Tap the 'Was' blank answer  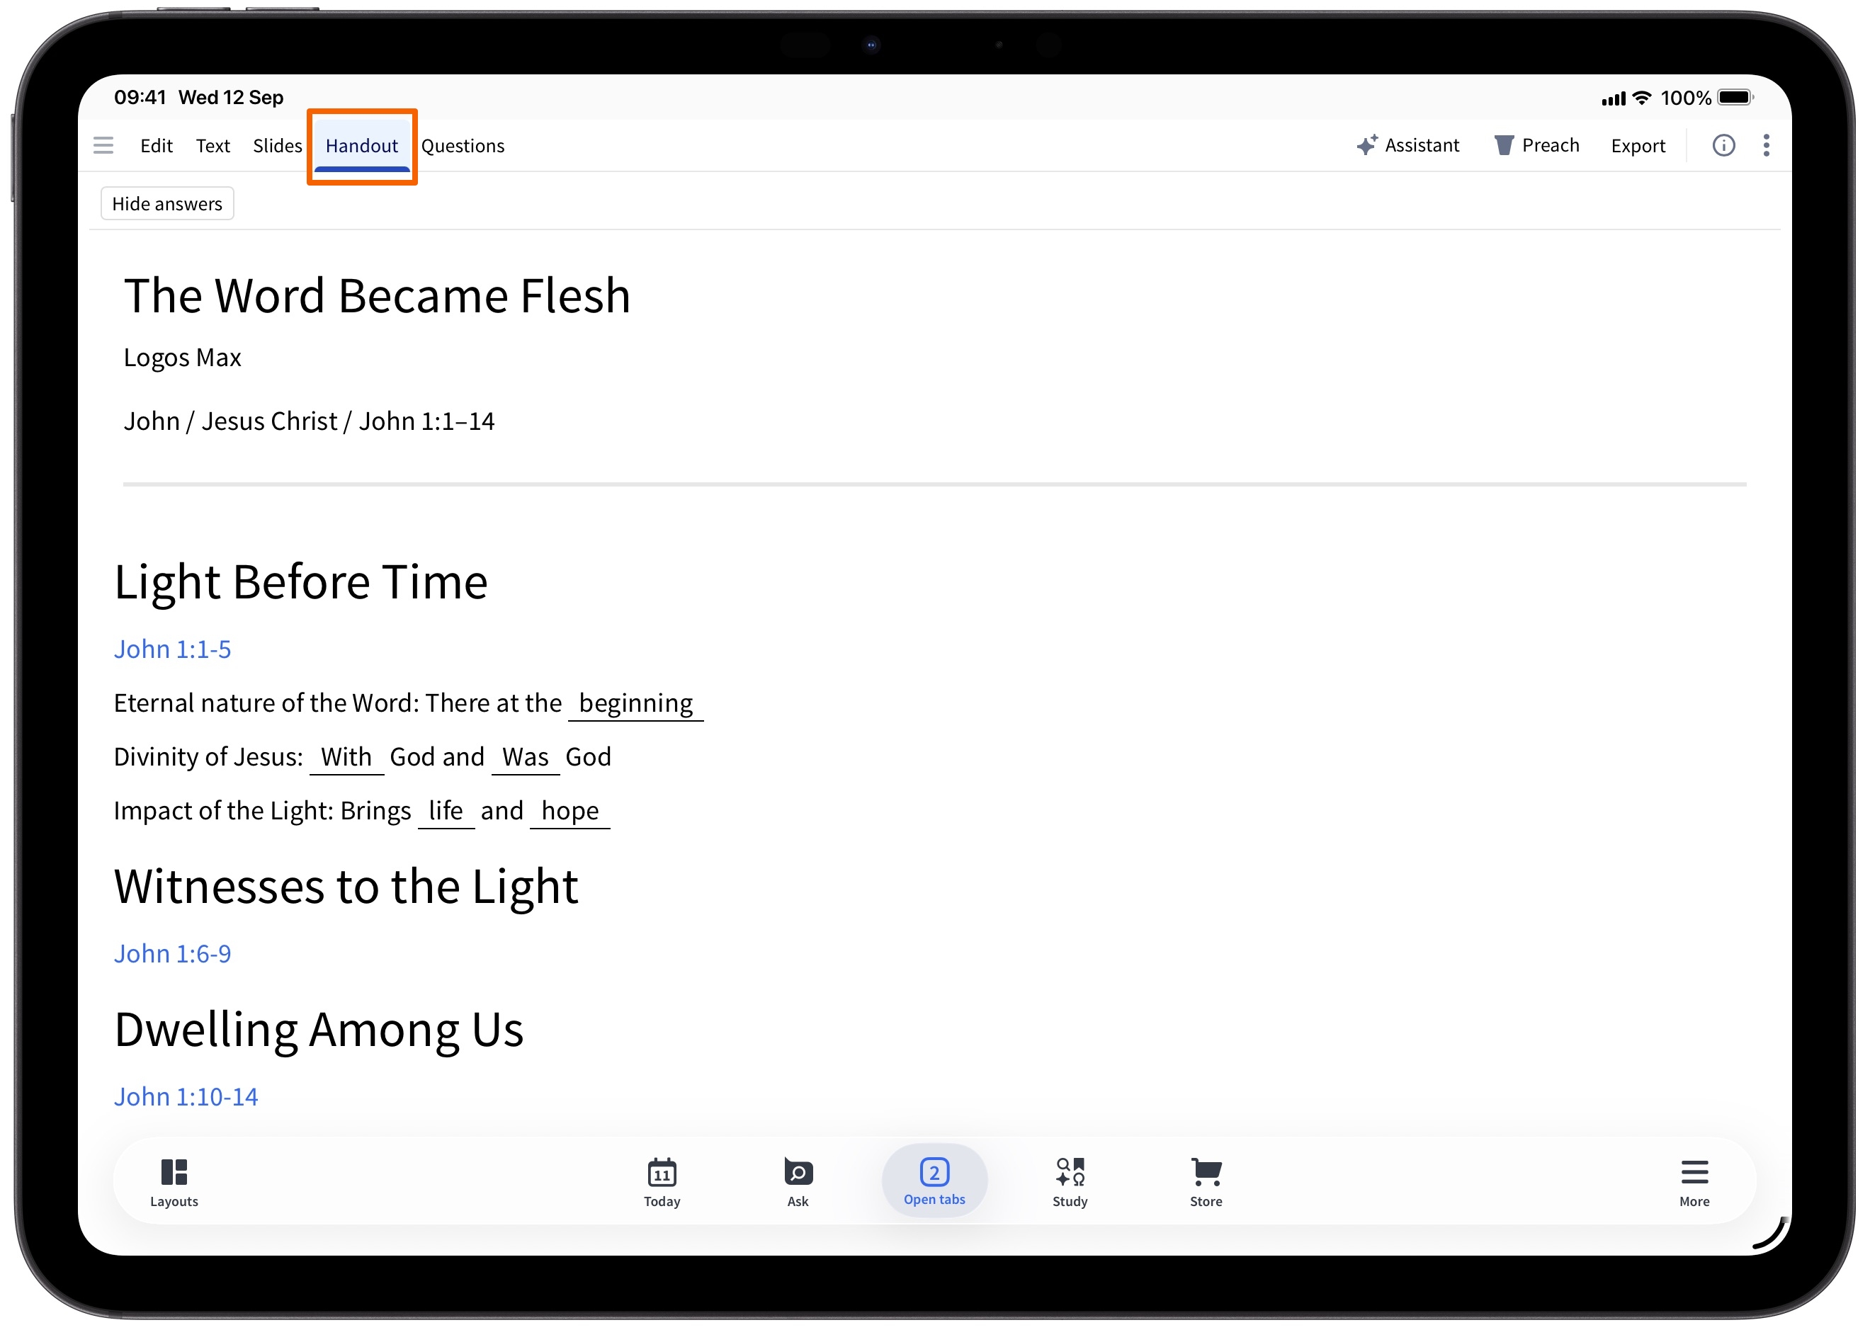click(525, 758)
